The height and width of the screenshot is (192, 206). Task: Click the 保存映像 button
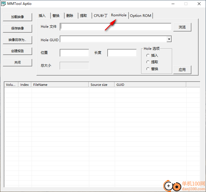tap(18, 28)
